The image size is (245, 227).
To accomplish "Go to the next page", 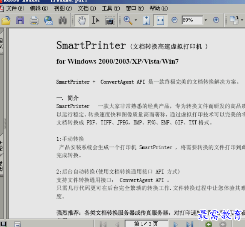I will click(x=175, y=224).
